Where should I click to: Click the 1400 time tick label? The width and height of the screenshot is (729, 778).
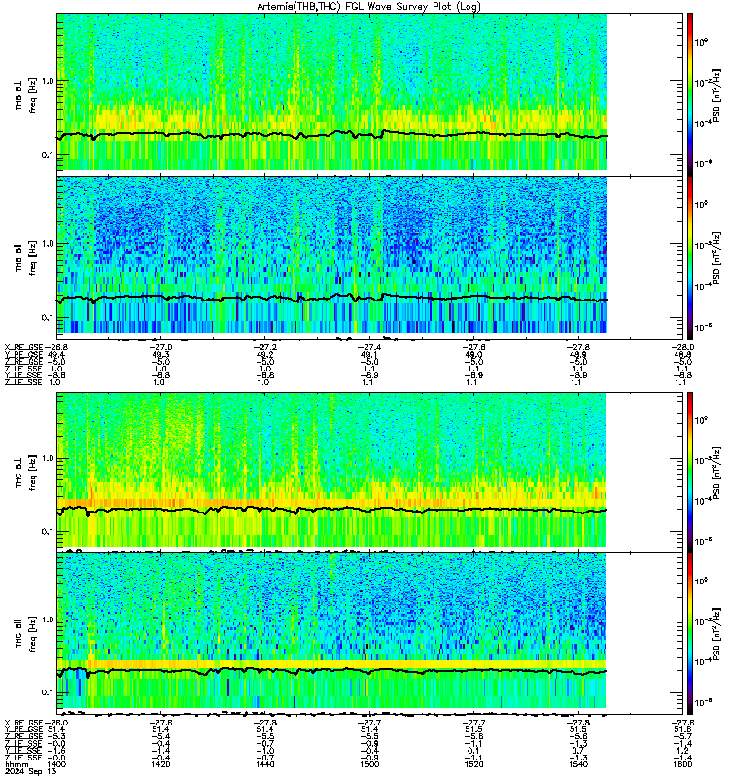pyautogui.click(x=56, y=764)
